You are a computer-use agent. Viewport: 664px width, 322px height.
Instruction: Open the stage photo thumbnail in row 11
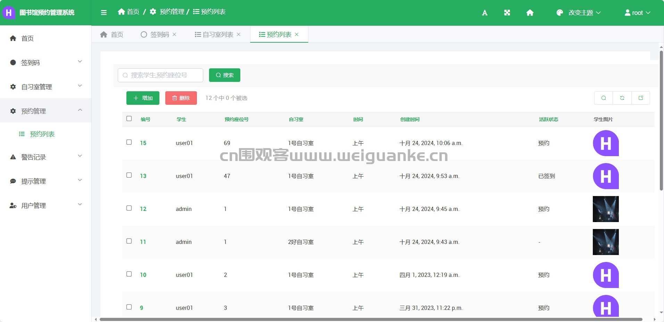(606, 242)
